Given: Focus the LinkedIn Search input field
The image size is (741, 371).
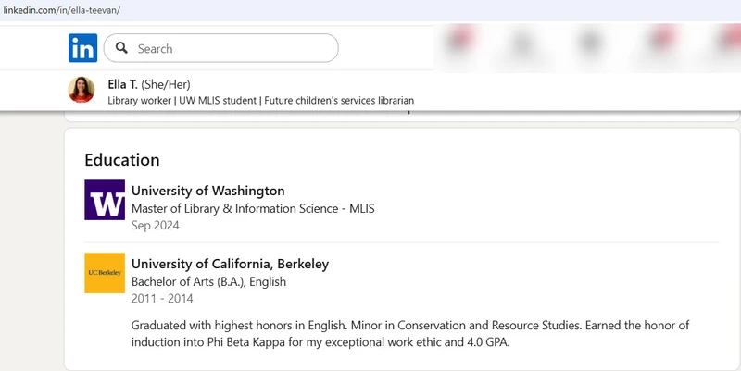Looking at the screenshot, I should [x=232, y=48].
